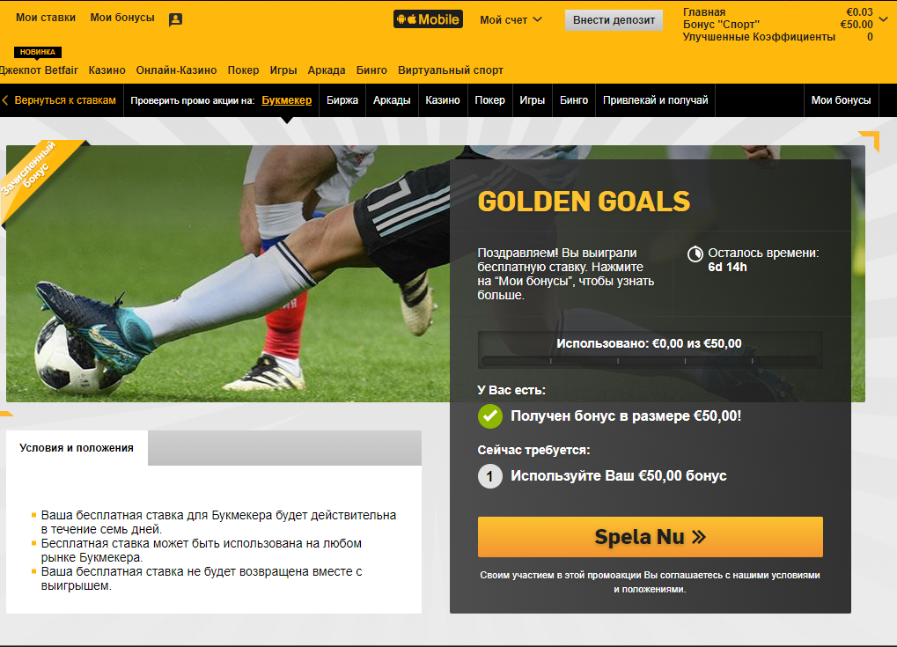Open the account profile icon
The height and width of the screenshot is (647, 897).
click(176, 19)
